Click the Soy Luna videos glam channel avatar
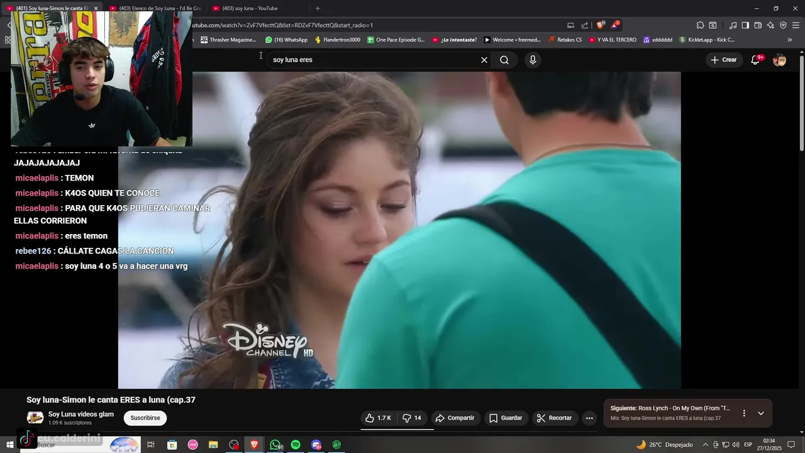805x453 pixels. click(35, 418)
